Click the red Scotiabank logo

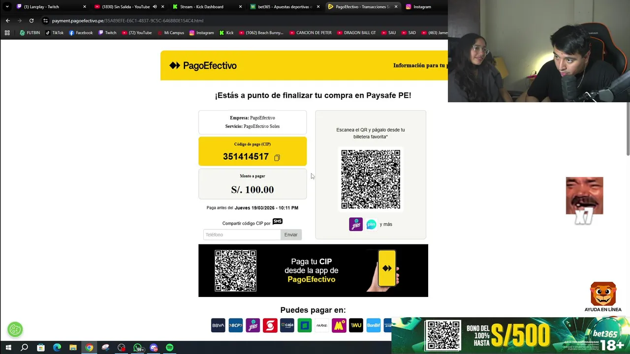270,325
